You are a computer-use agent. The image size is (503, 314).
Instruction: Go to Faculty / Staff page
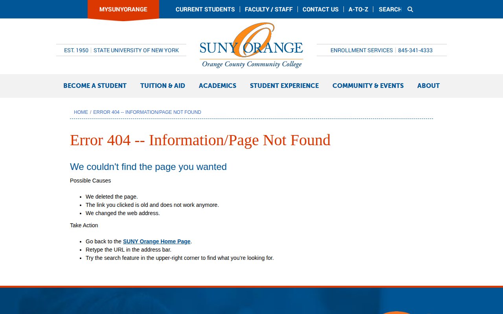268,9
